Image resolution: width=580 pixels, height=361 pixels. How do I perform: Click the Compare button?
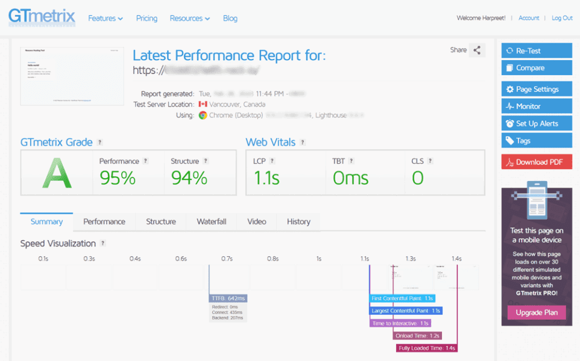537,68
